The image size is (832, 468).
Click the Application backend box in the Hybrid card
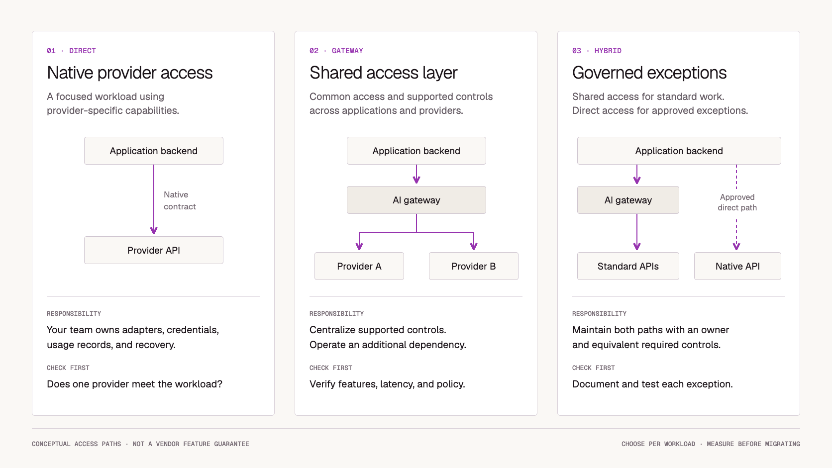click(x=679, y=151)
